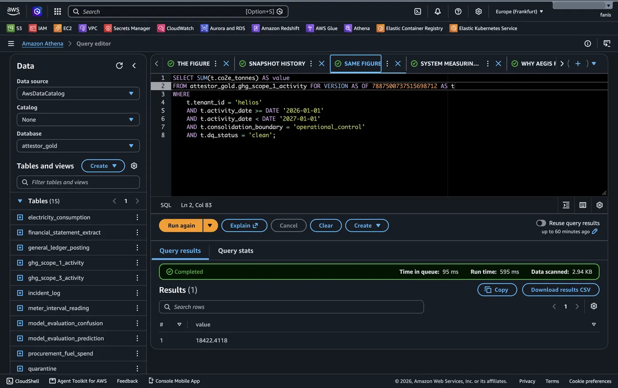The width and height of the screenshot is (618, 388).
Task: Open CloudShell icon in top bar
Action: (x=418, y=11)
